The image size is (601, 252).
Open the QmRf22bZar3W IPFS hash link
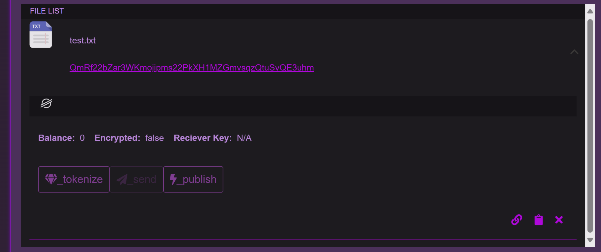pyautogui.click(x=192, y=68)
